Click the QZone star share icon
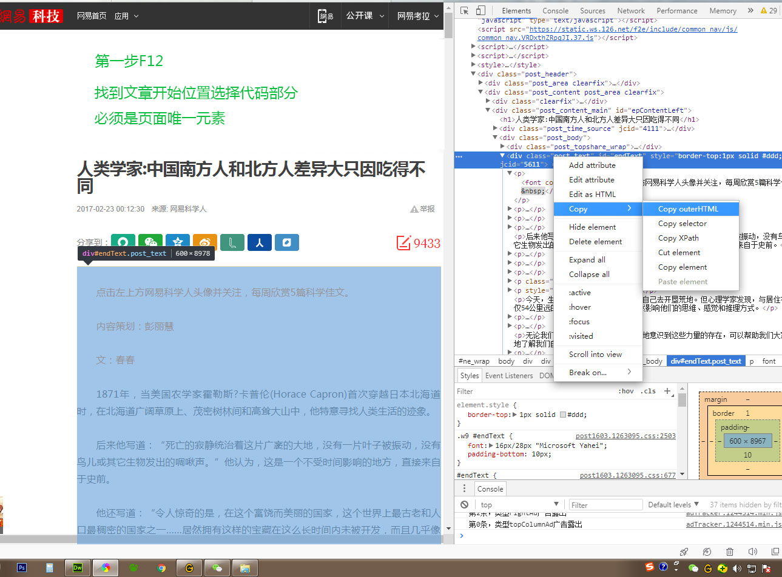The image size is (782, 577). tap(178, 242)
